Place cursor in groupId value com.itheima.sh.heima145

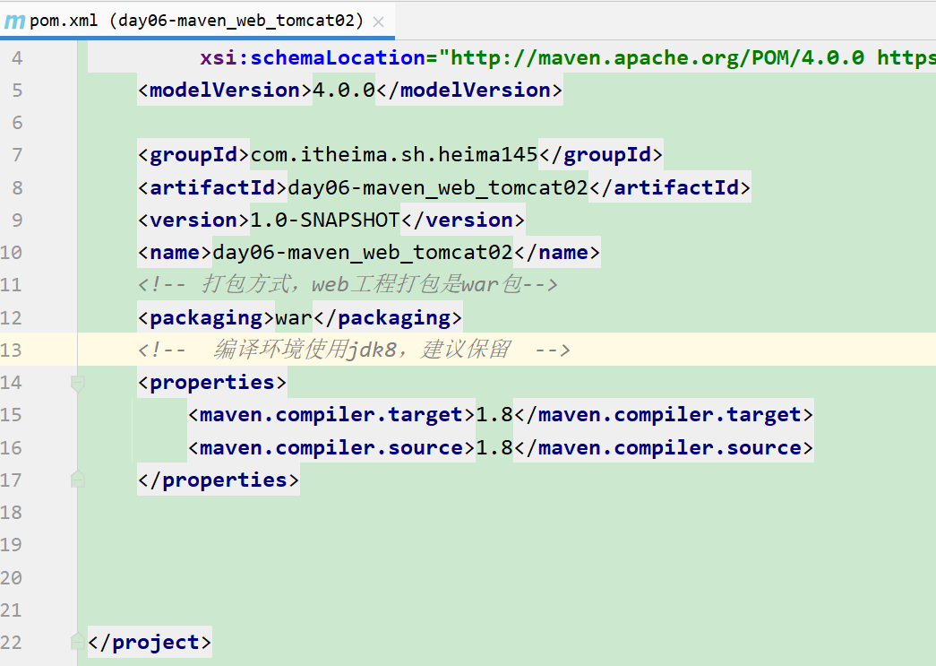coord(394,155)
